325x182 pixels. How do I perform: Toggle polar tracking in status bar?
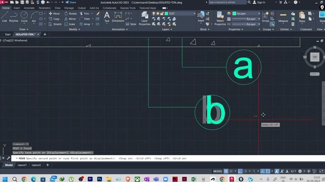[245, 171]
